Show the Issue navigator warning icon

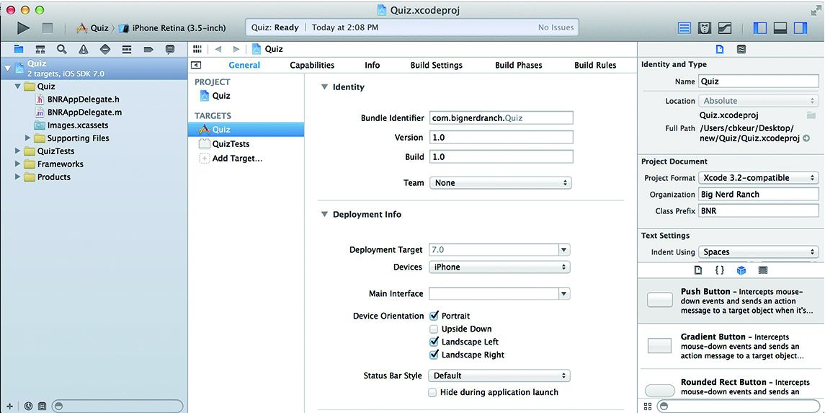83,50
